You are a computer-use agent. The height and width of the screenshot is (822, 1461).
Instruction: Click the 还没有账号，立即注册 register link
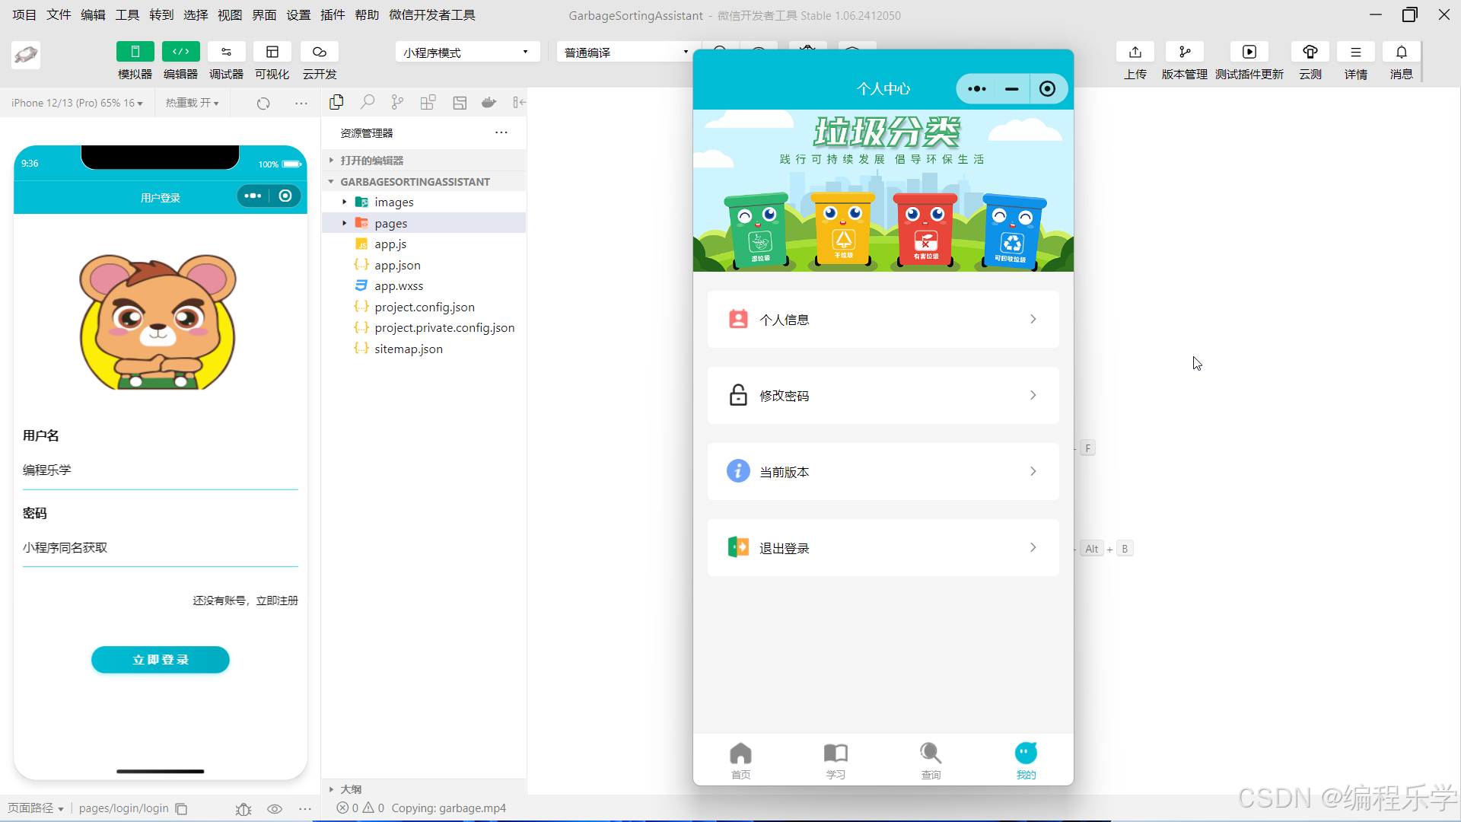pyautogui.click(x=245, y=601)
